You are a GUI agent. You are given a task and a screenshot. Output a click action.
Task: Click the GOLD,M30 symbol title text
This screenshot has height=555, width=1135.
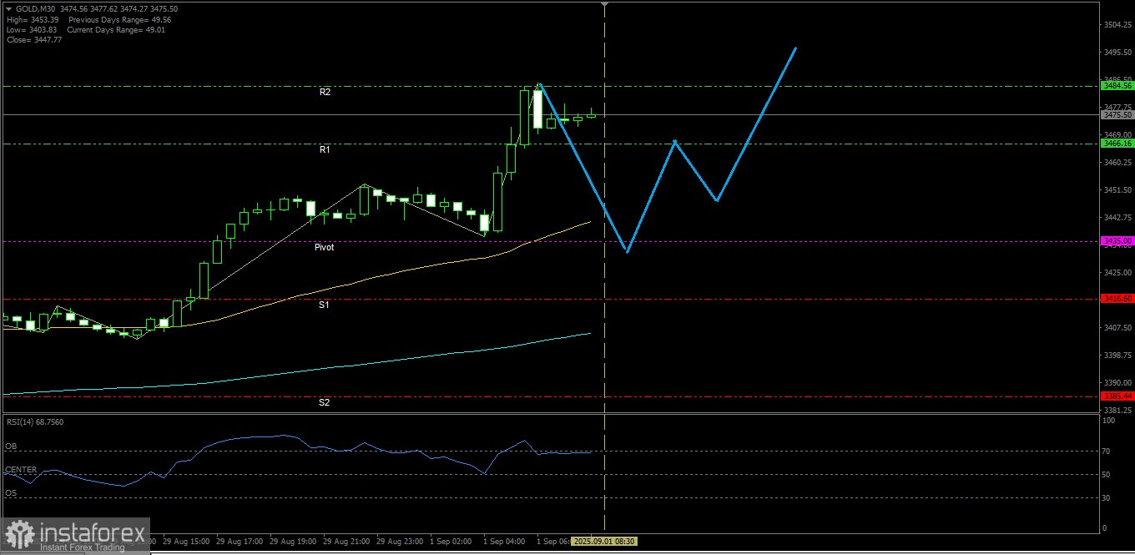pyautogui.click(x=36, y=8)
